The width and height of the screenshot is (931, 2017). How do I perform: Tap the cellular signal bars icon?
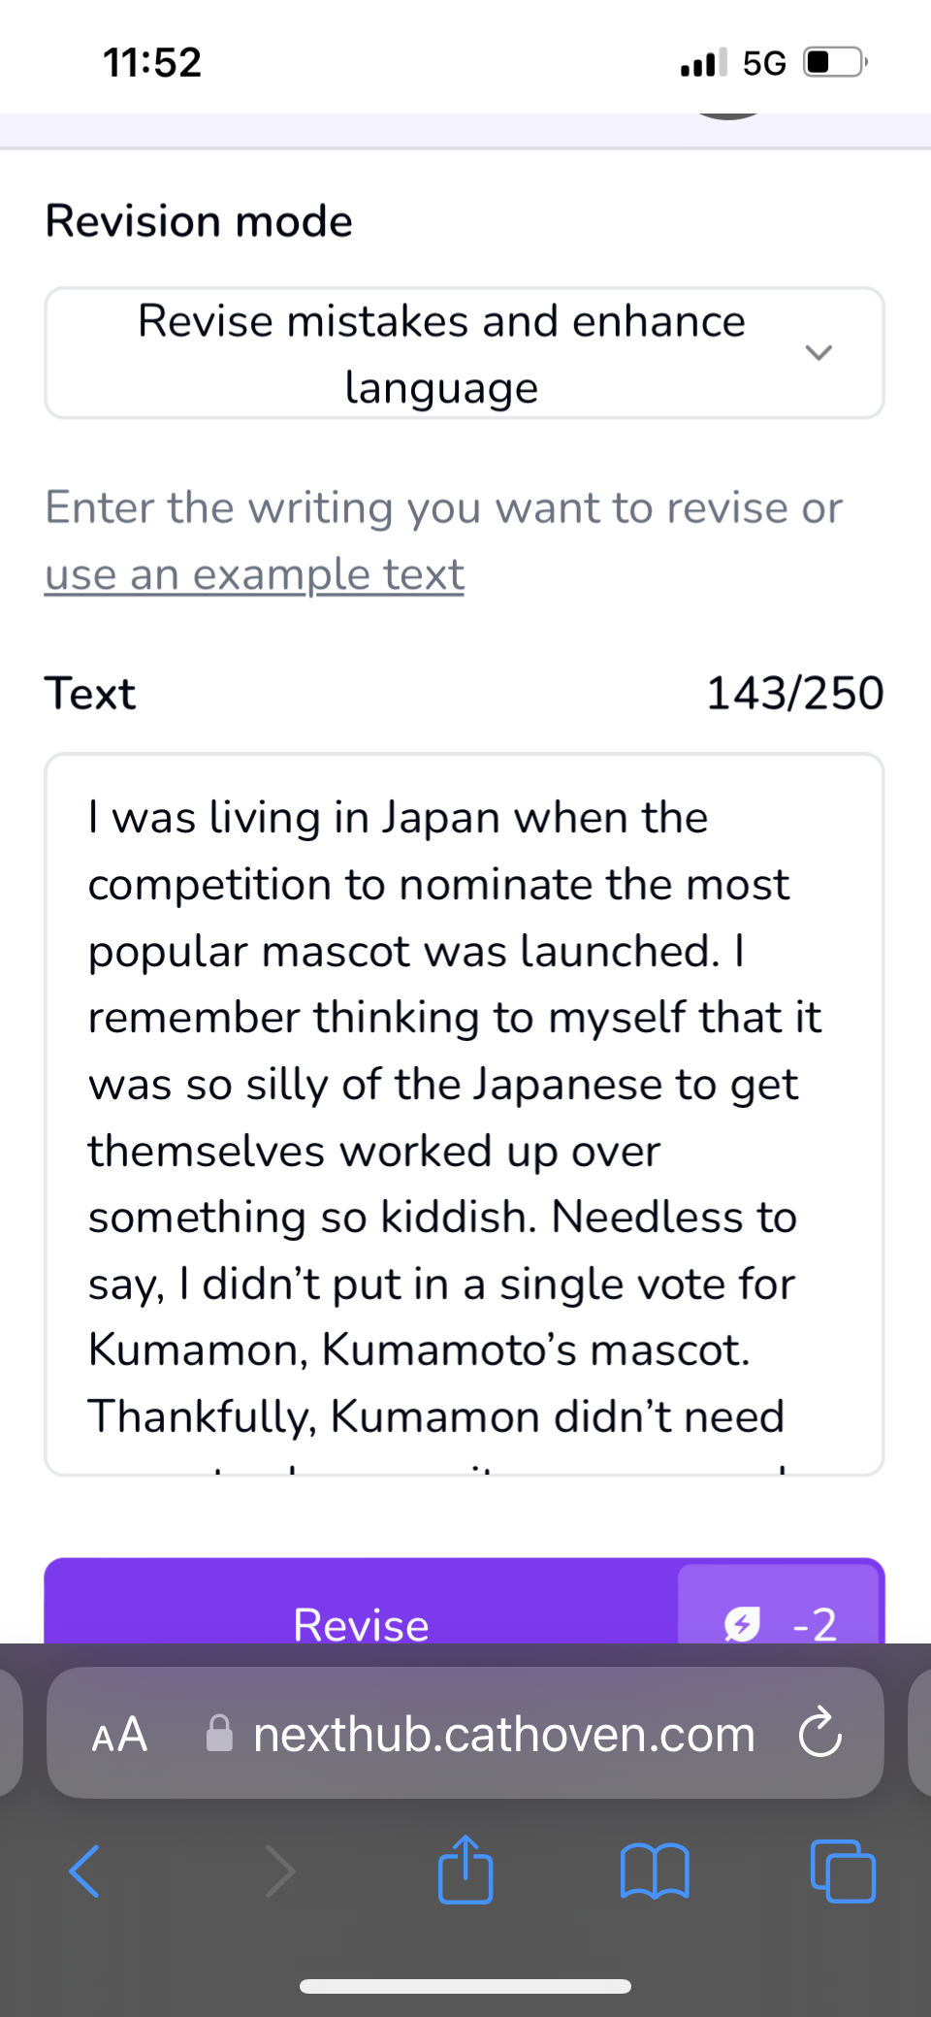click(x=703, y=64)
